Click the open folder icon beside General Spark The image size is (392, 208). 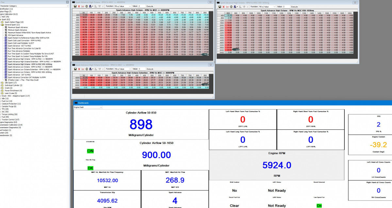[x=2, y=24]
